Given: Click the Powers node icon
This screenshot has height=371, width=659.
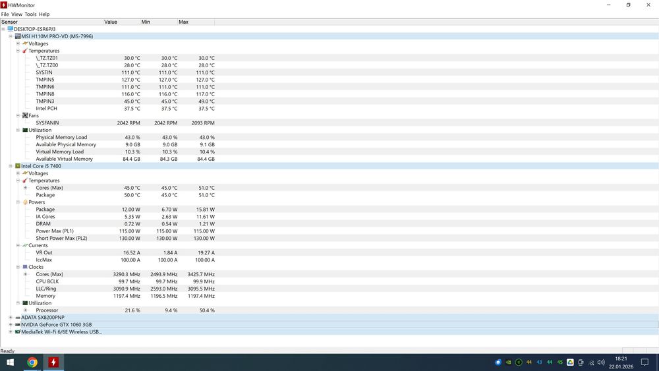Looking at the screenshot, I should click(x=25, y=202).
